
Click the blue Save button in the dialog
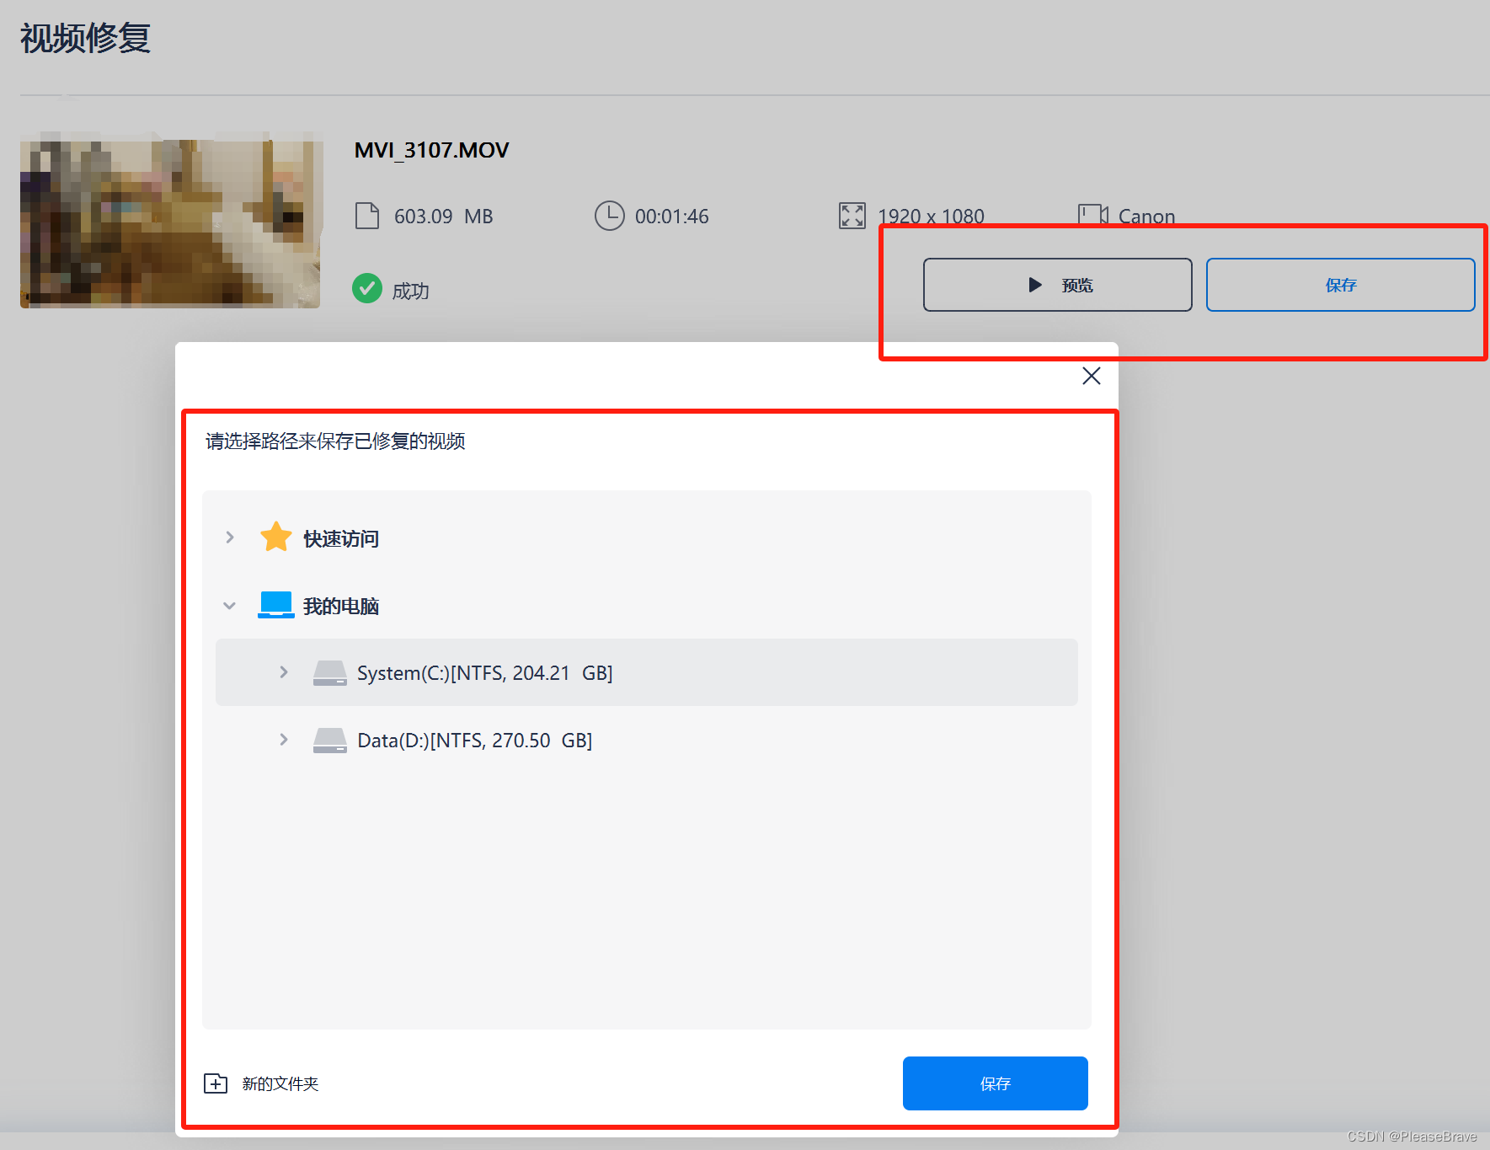[995, 1083]
